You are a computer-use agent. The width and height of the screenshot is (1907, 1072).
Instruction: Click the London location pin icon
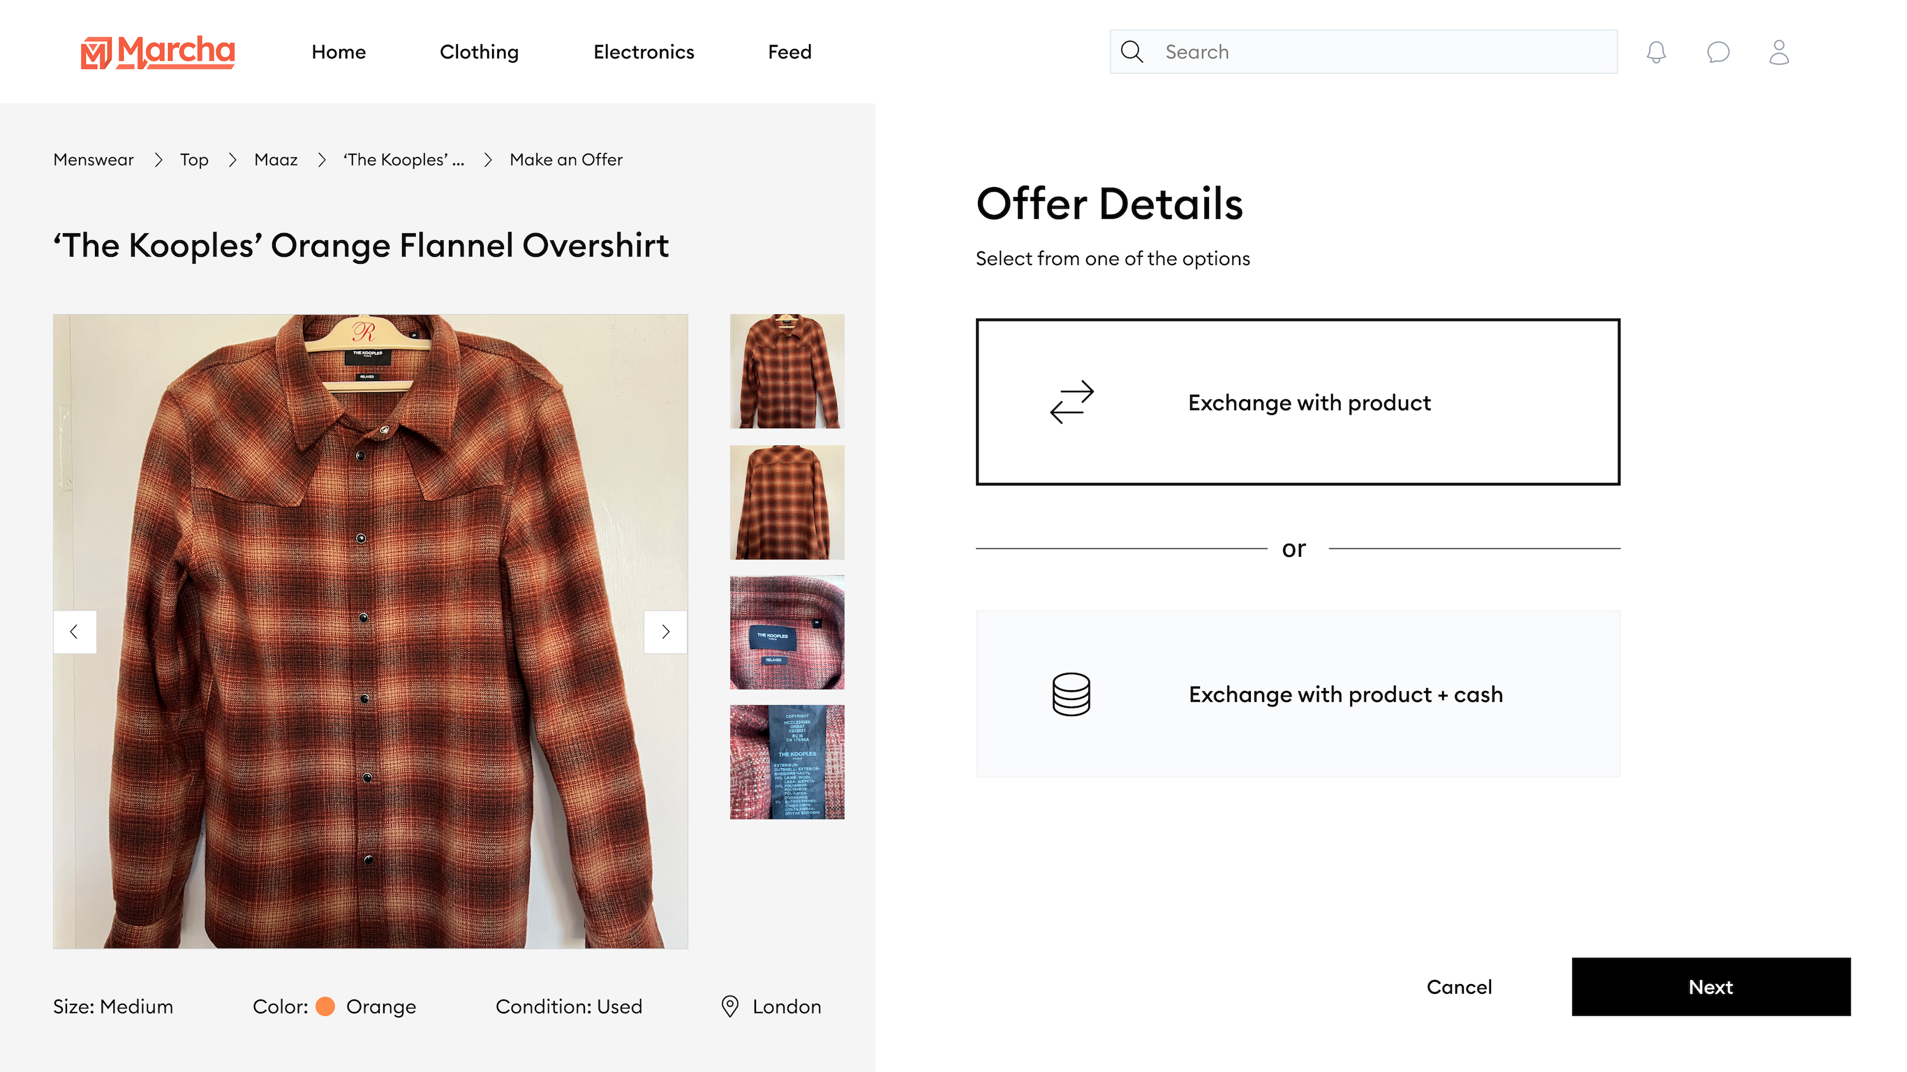(730, 1006)
